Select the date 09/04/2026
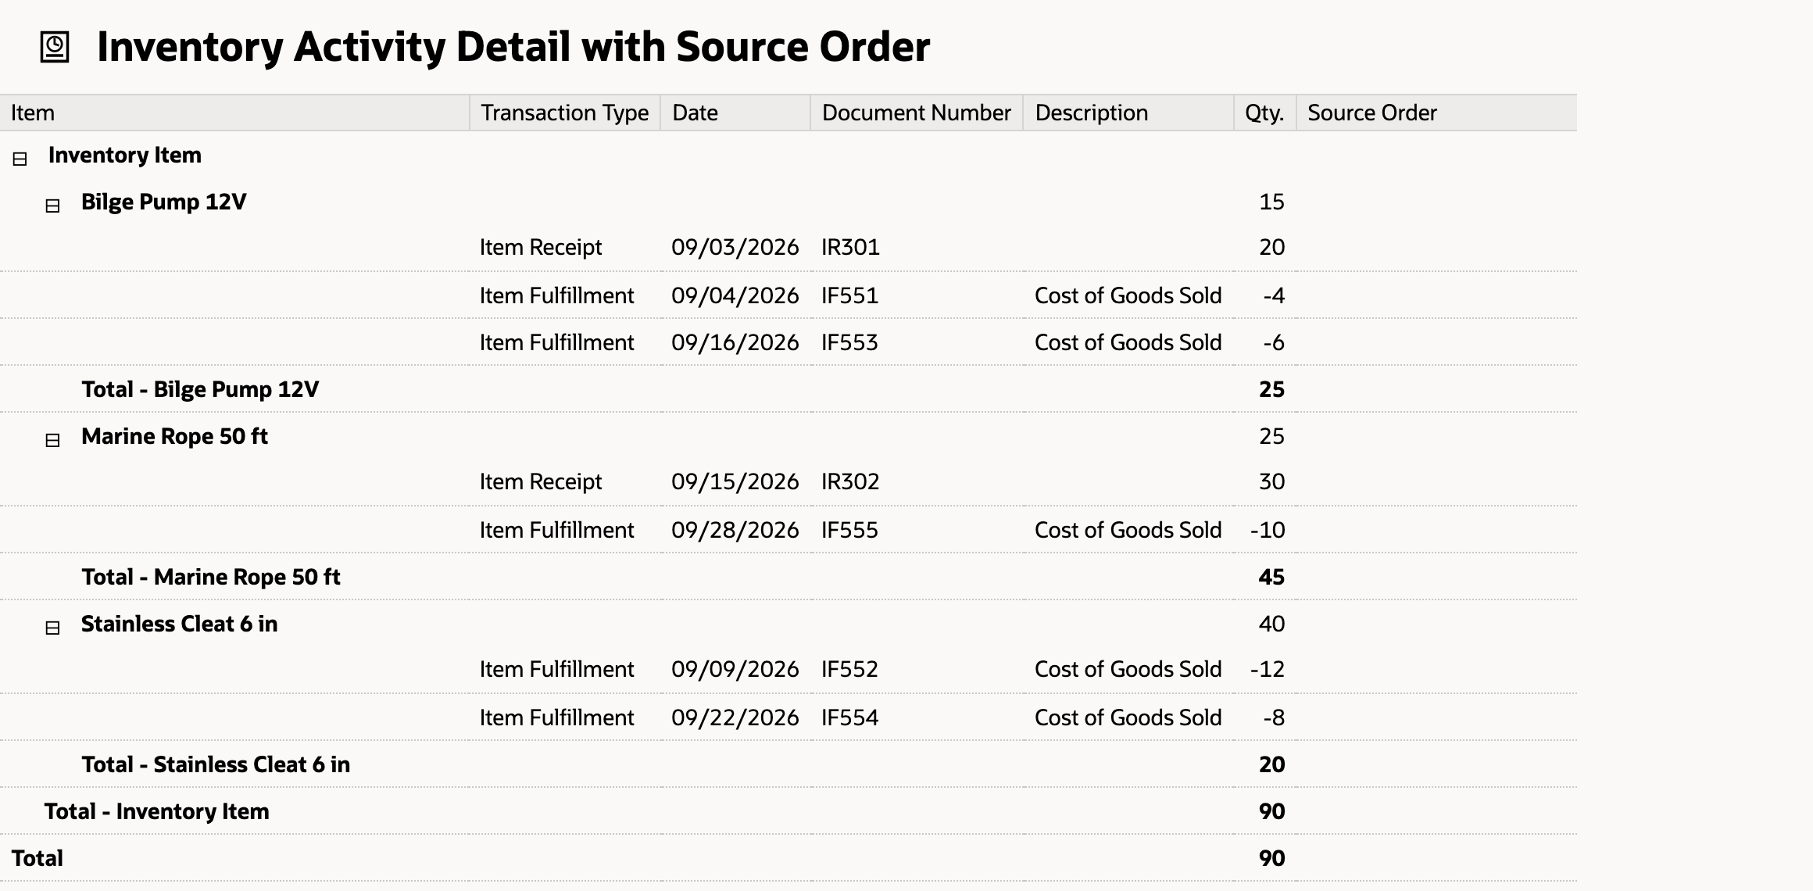This screenshot has width=1813, height=891. [735, 295]
